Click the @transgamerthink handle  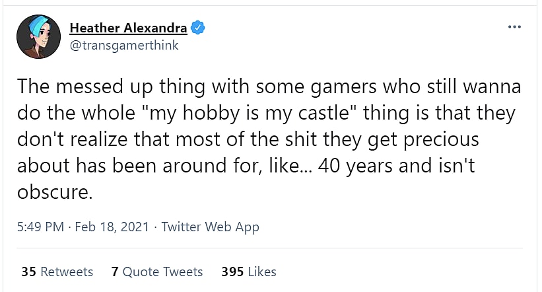pyautogui.click(x=124, y=46)
